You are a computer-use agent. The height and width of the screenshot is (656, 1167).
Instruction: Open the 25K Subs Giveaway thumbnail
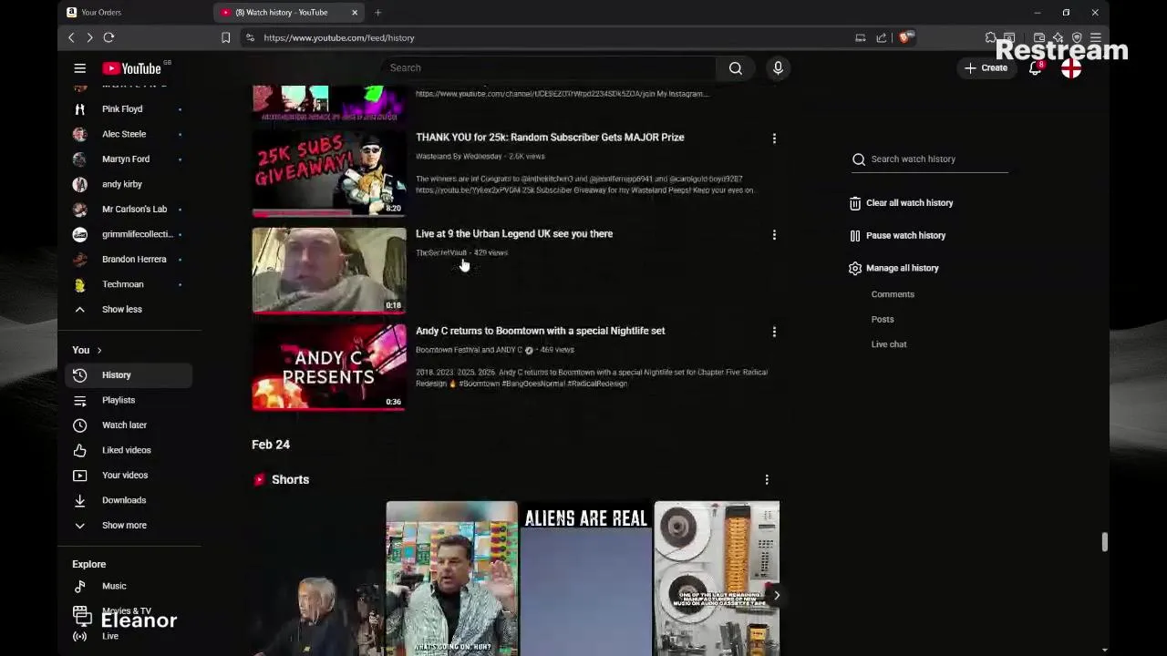click(x=329, y=173)
